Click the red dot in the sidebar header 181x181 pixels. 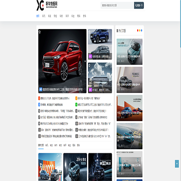point(138,30)
